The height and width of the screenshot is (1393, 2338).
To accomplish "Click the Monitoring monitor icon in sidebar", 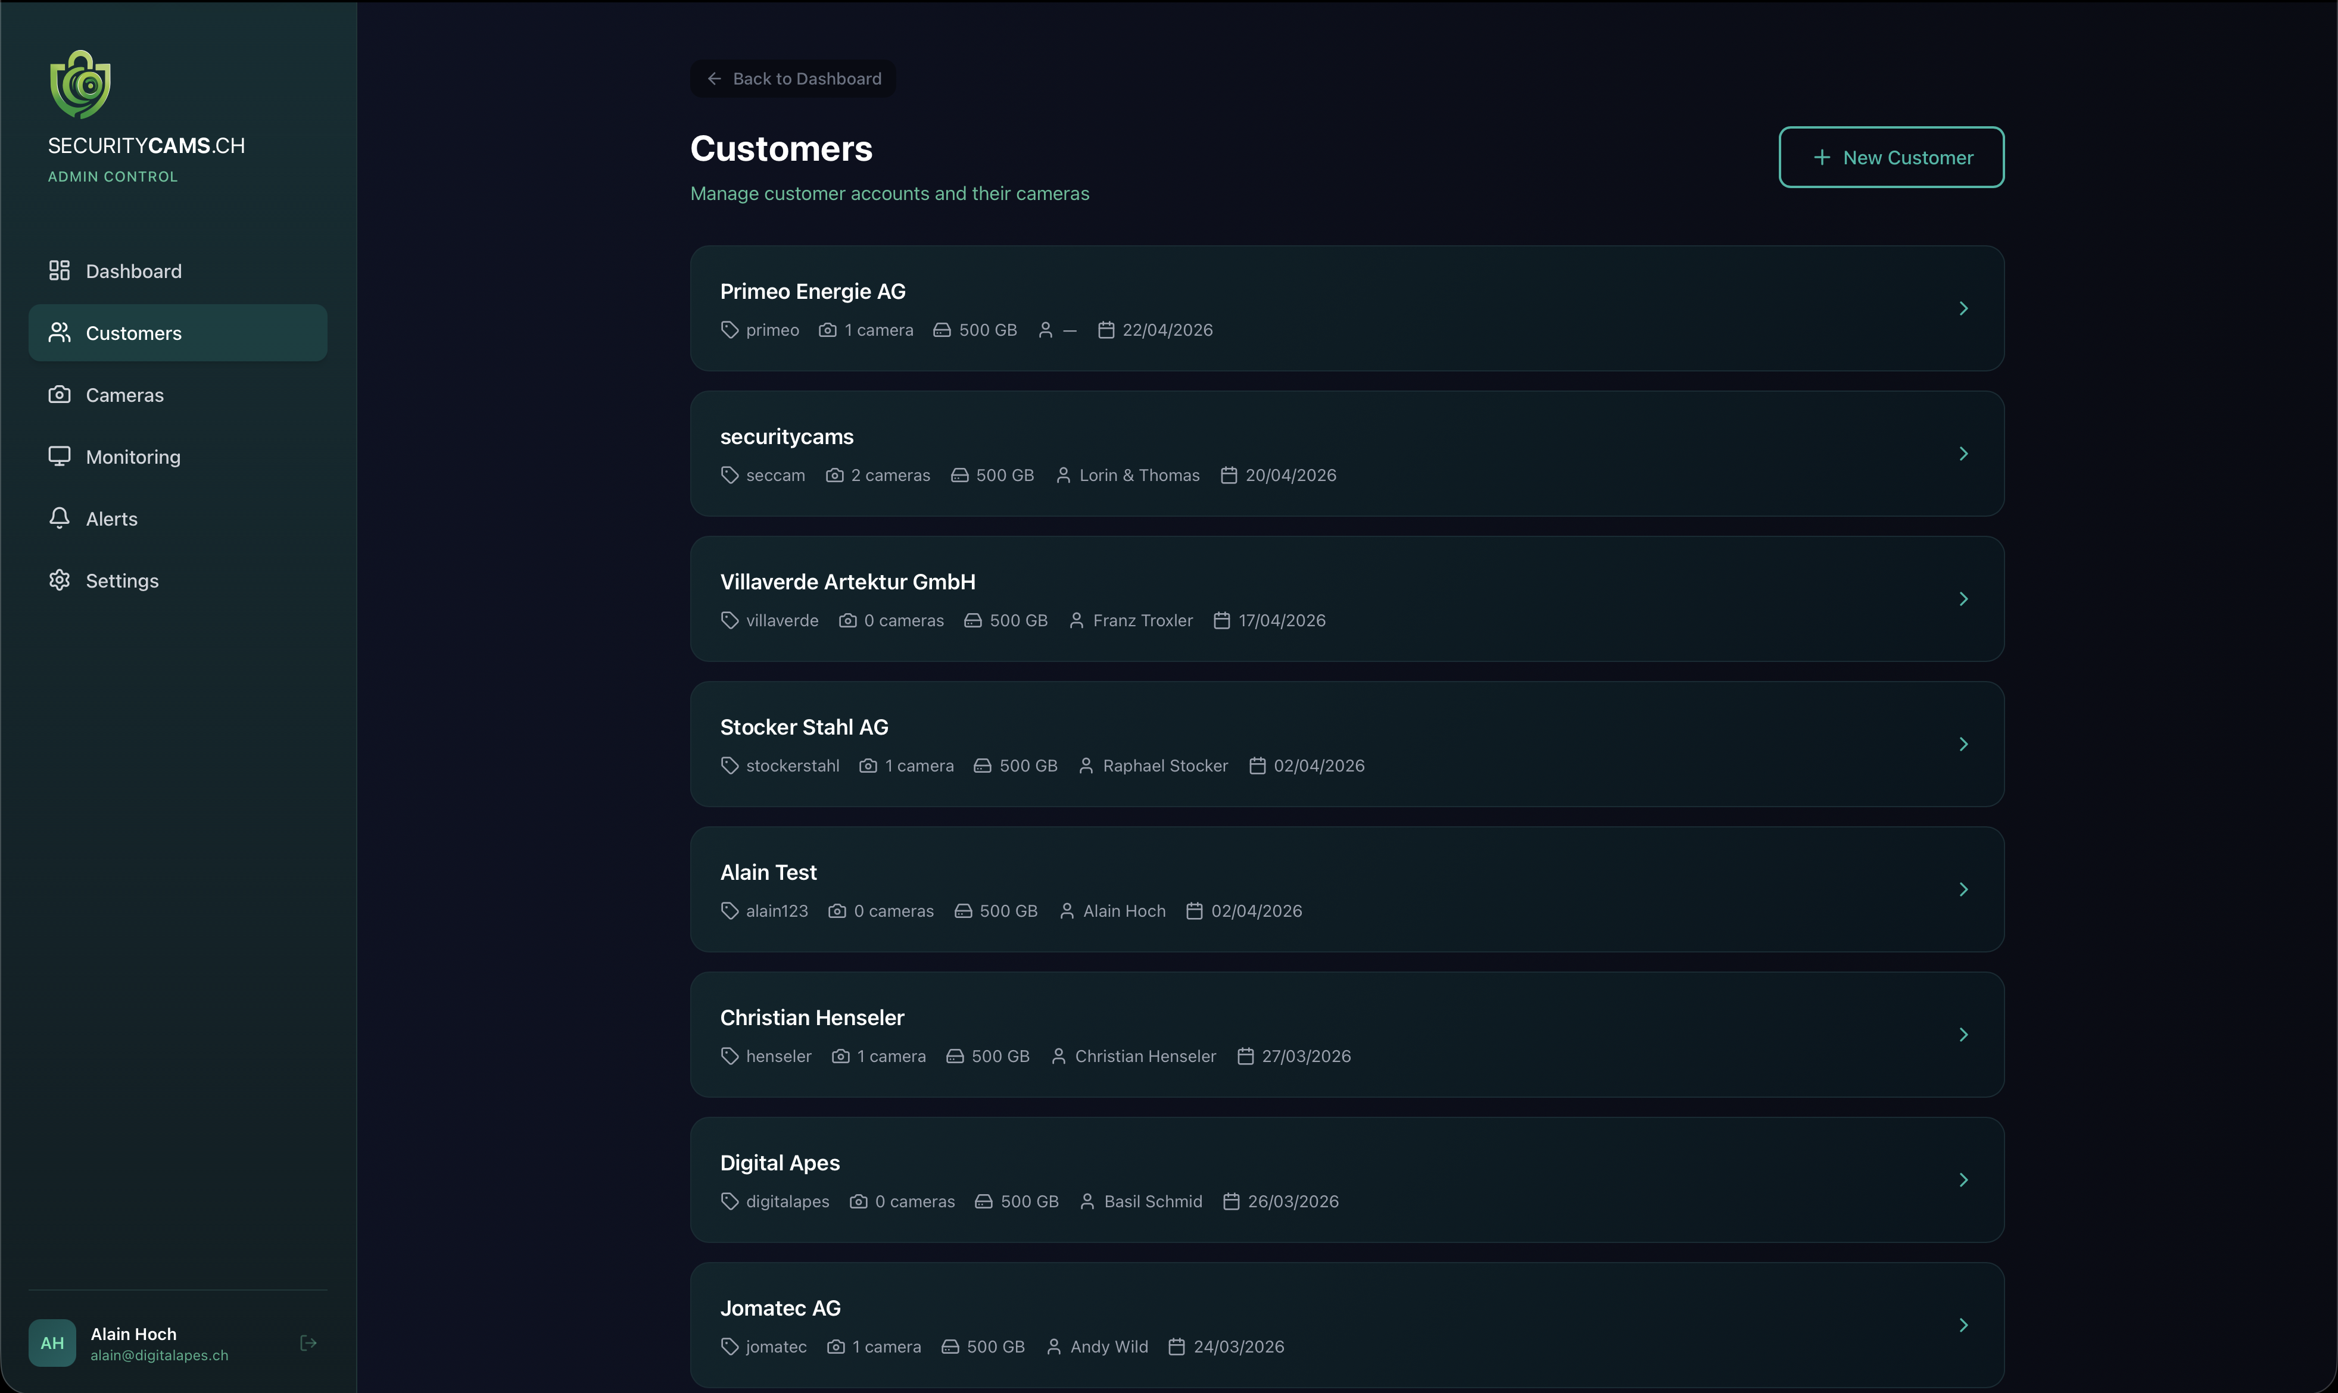I will pos(59,456).
